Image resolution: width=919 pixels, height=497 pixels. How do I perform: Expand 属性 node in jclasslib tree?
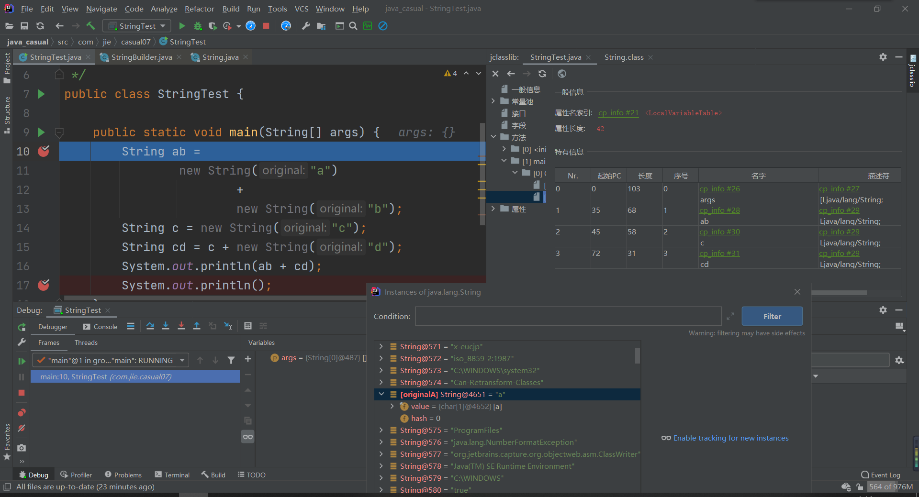click(493, 209)
